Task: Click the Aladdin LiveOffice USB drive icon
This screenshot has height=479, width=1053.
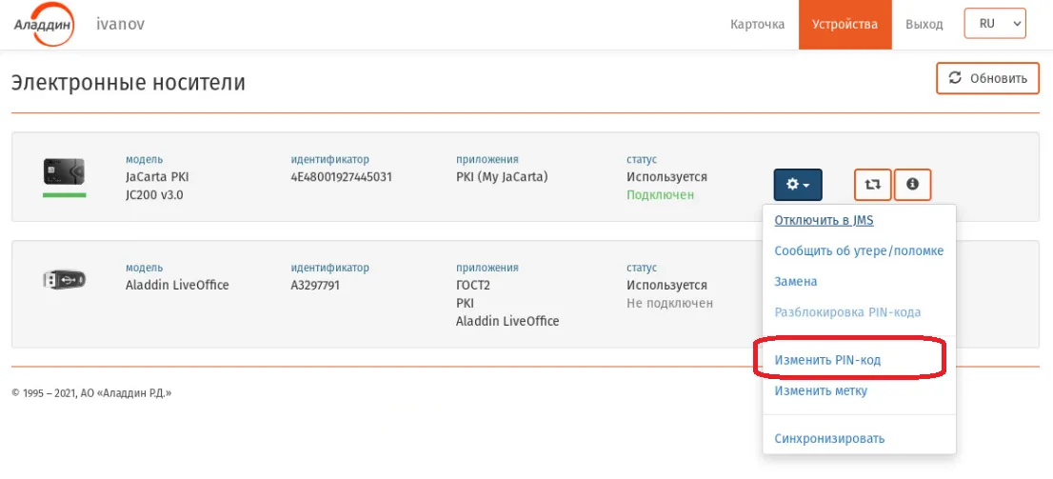Action: (64, 279)
